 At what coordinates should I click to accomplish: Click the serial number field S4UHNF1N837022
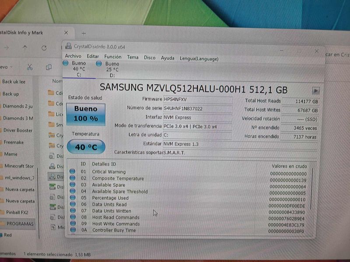[x=198, y=109]
